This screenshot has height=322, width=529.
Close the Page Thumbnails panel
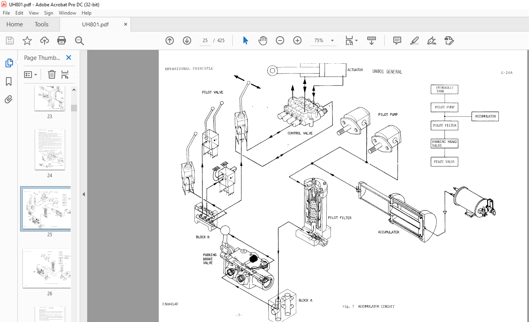point(69,57)
